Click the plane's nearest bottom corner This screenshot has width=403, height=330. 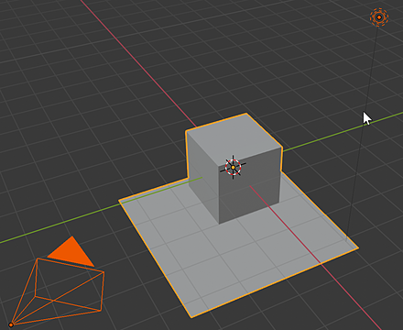[x=191, y=317]
